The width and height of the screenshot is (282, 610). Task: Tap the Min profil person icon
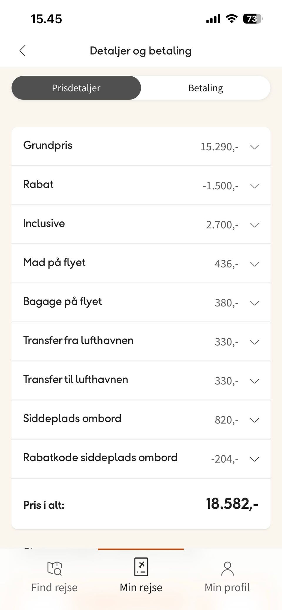[x=227, y=568]
